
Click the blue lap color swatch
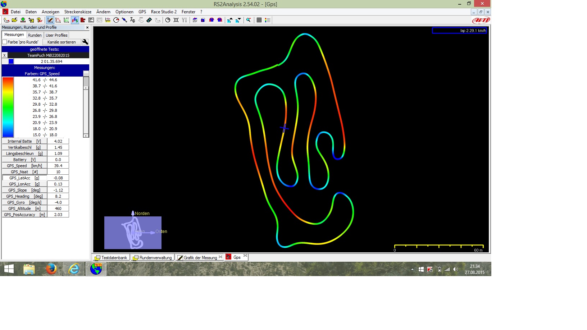pyautogui.click(x=11, y=61)
